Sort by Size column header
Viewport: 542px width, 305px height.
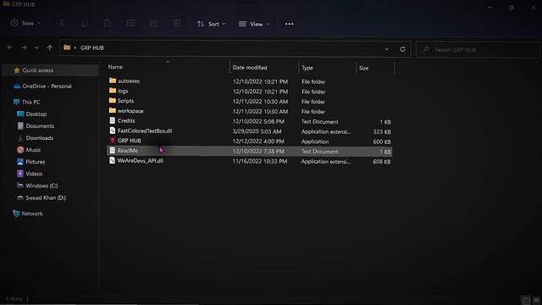pos(363,68)
